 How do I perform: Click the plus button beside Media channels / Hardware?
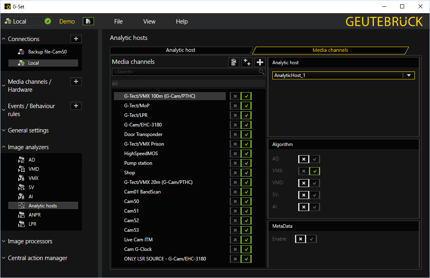76,81
